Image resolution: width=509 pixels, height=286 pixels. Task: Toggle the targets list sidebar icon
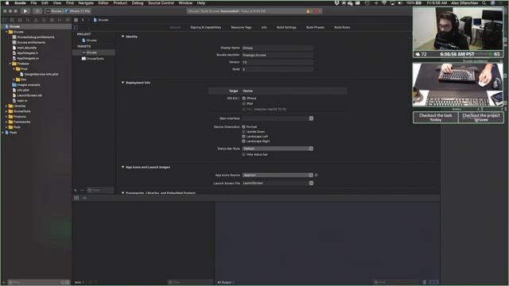[x=76, y=28]
